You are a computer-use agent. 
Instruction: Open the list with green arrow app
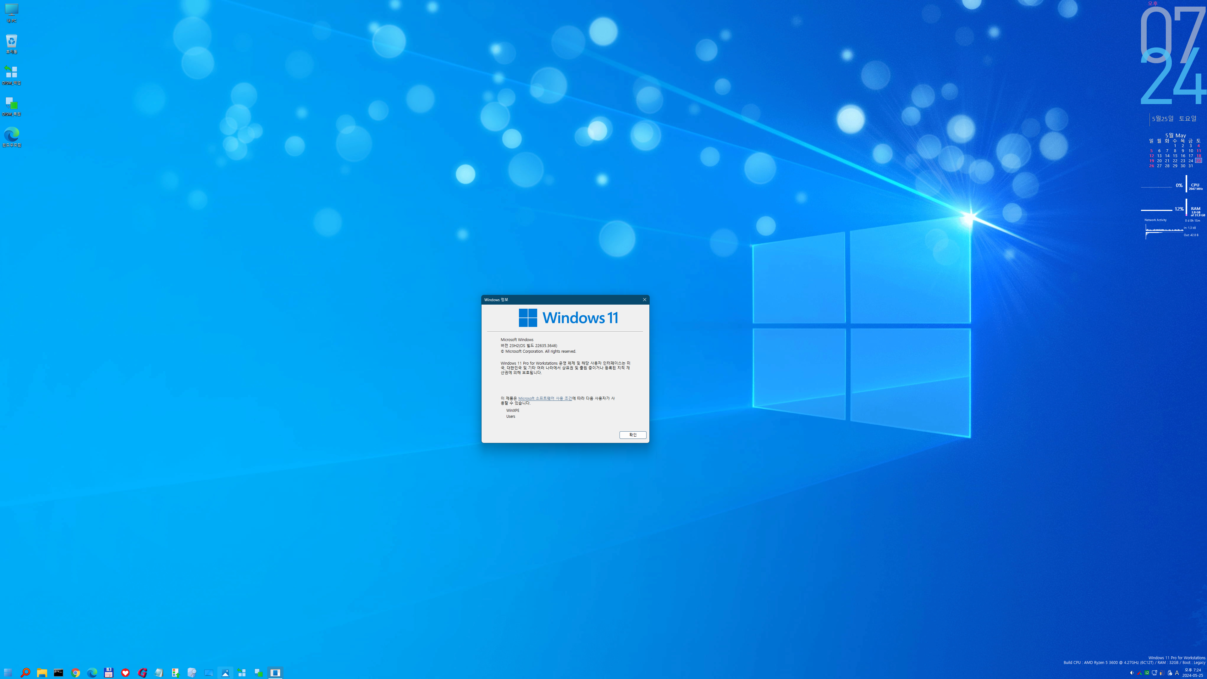click(x=175, y=672)
